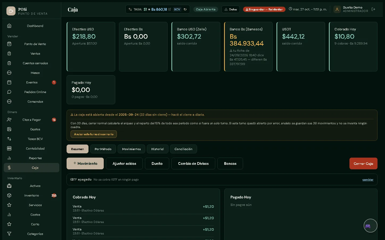The image size is (385, 240).
Task: Open the Historial tab
Action: pyautogui.click(x=157, y=149)
